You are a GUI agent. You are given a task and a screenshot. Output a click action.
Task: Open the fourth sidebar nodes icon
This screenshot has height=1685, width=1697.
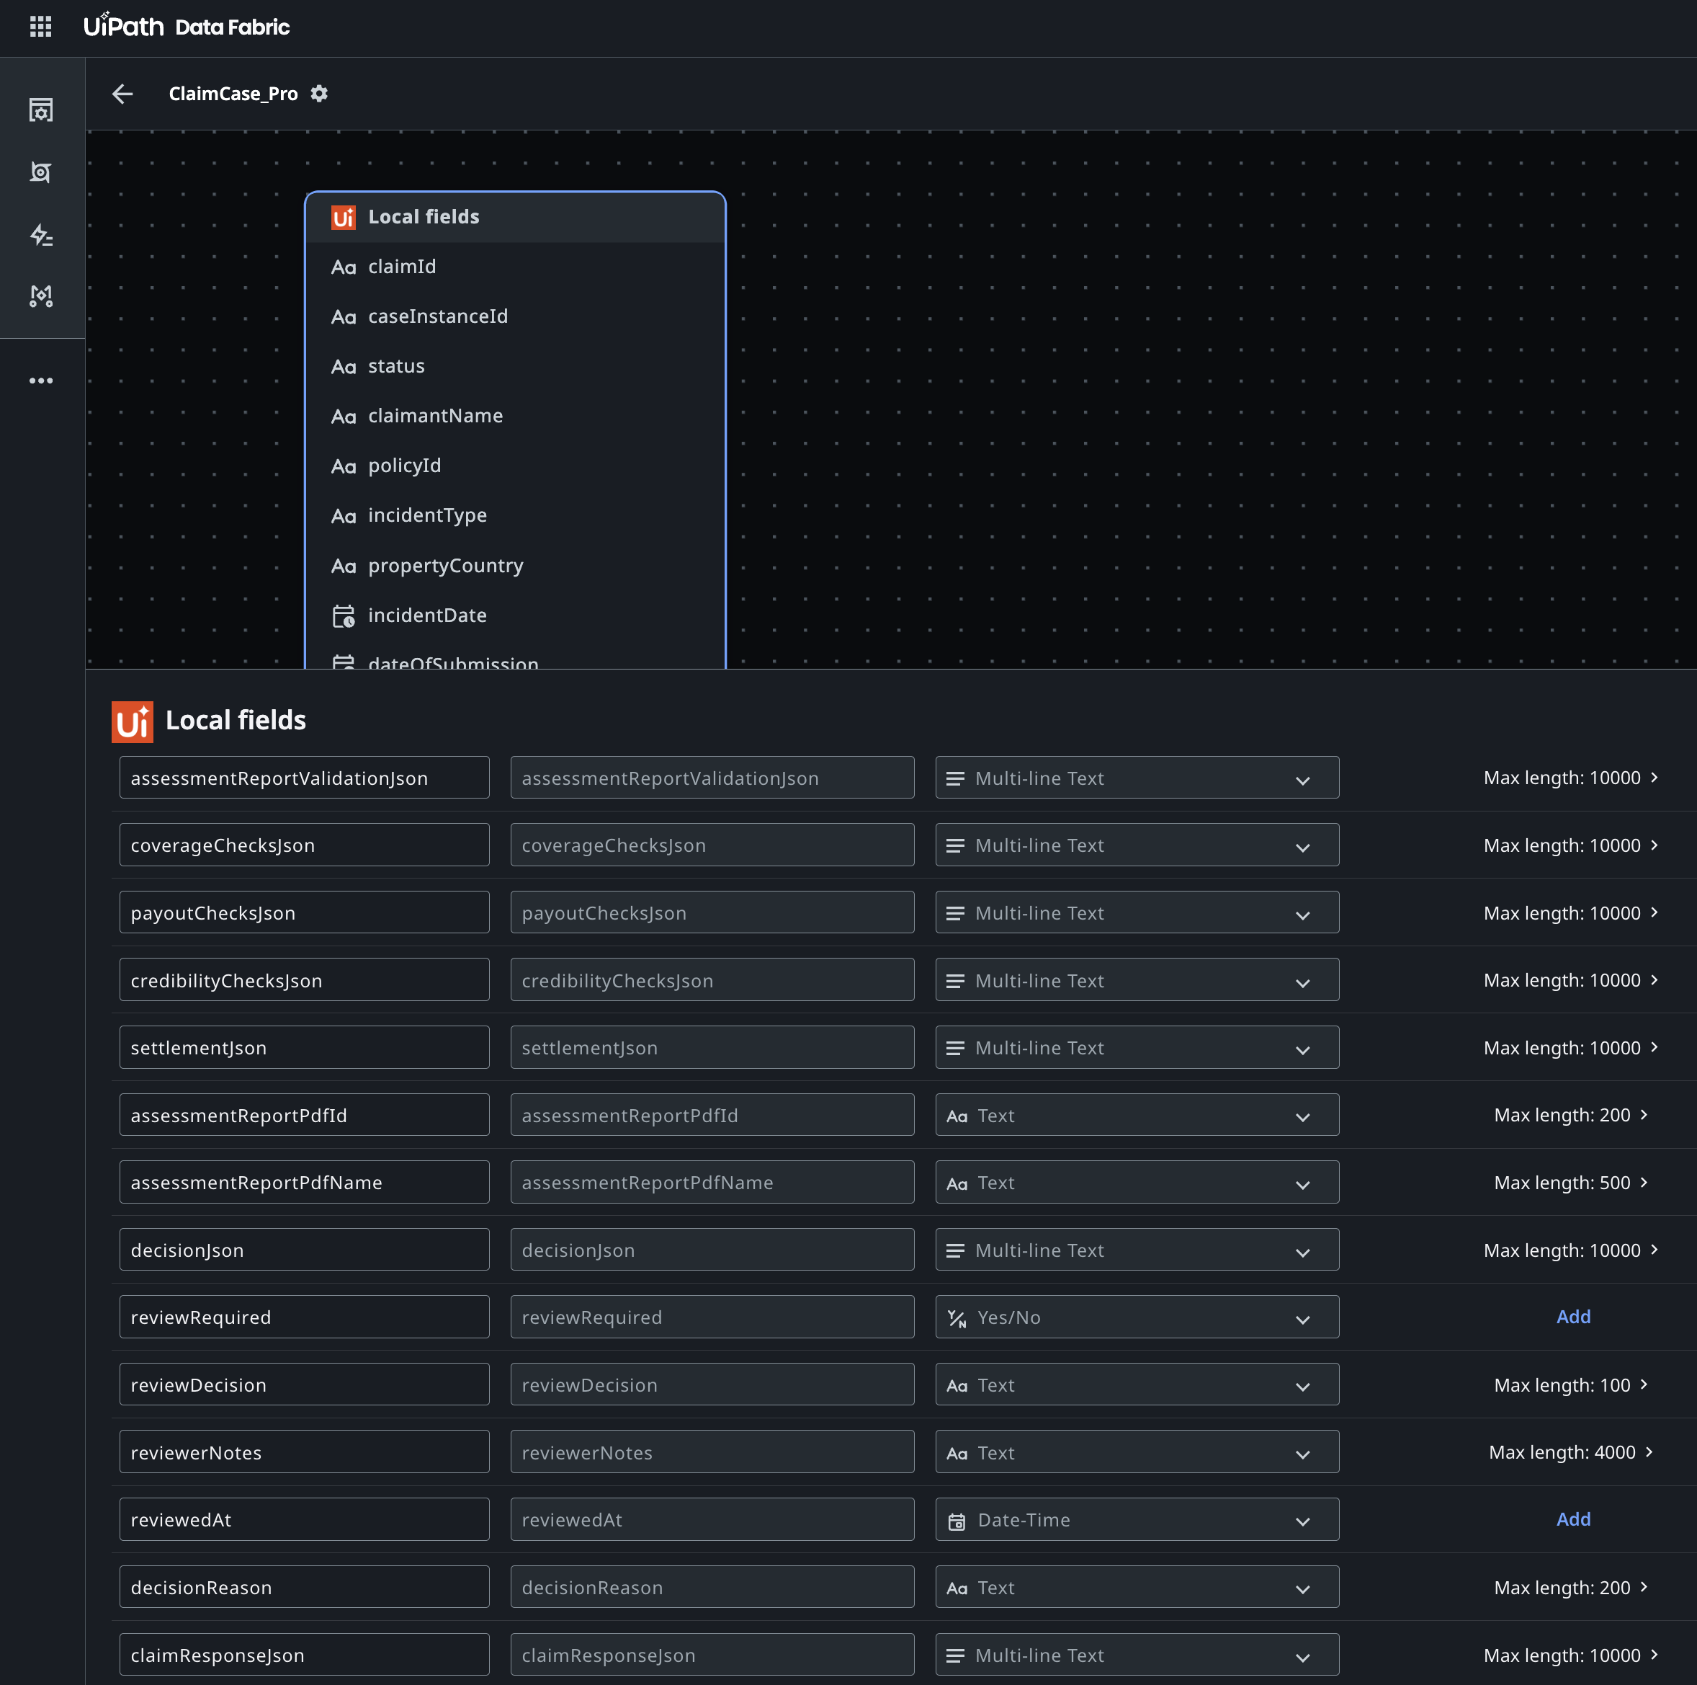tap(40, 295)
